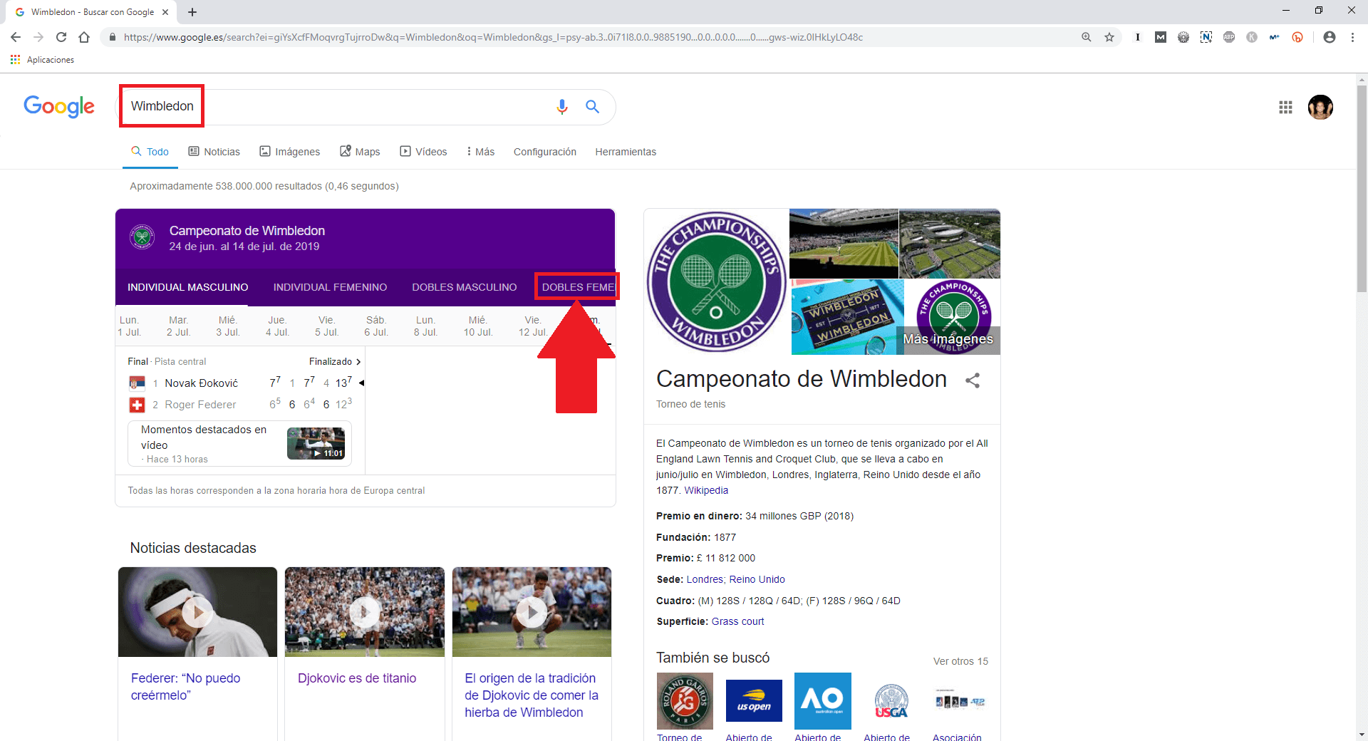Open the Londres location link
1368x741 pixels.
pyautogui.click(x=705, y=579)
